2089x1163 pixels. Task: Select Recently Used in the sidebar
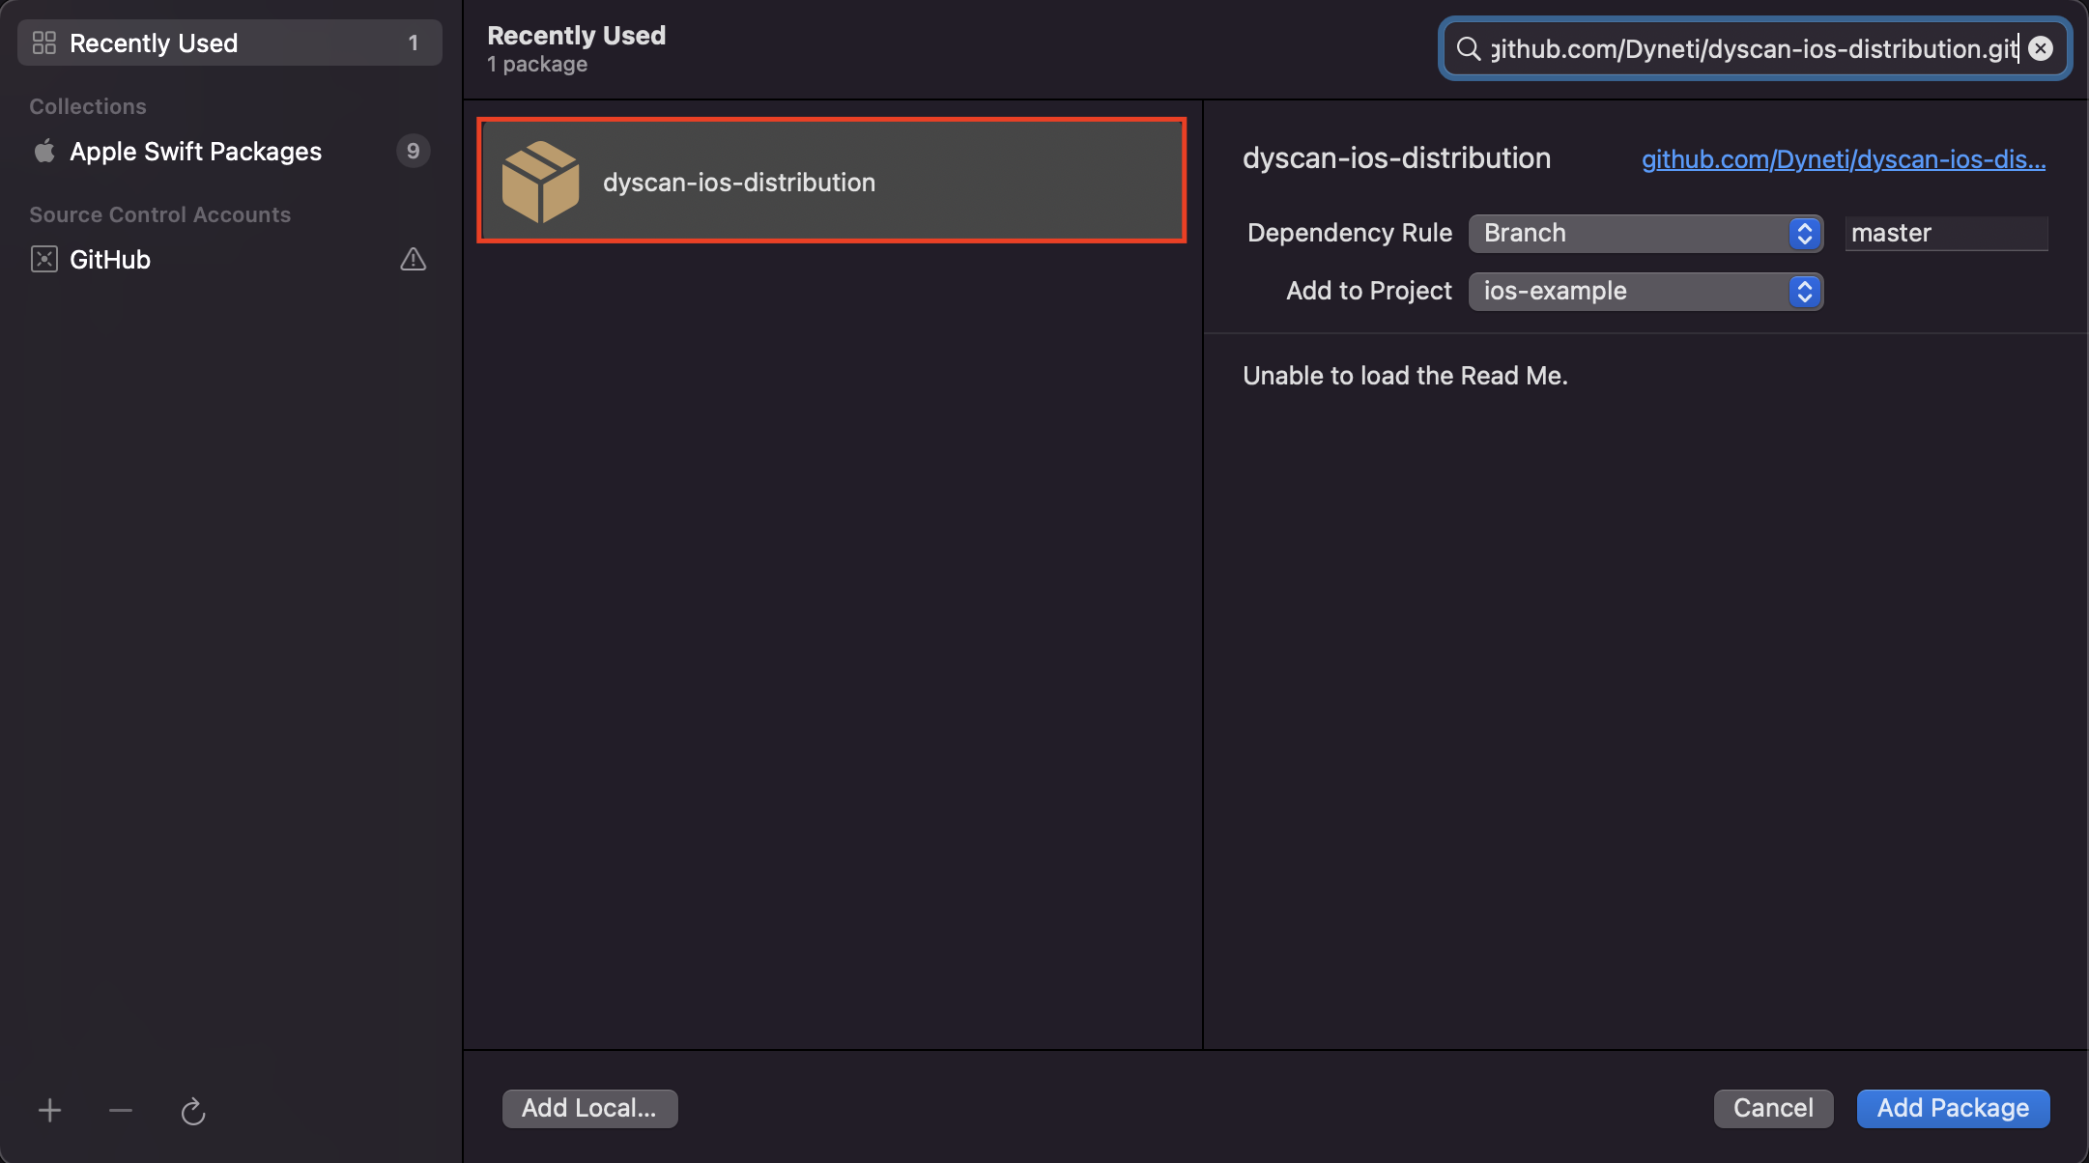(x=154, y=43)
